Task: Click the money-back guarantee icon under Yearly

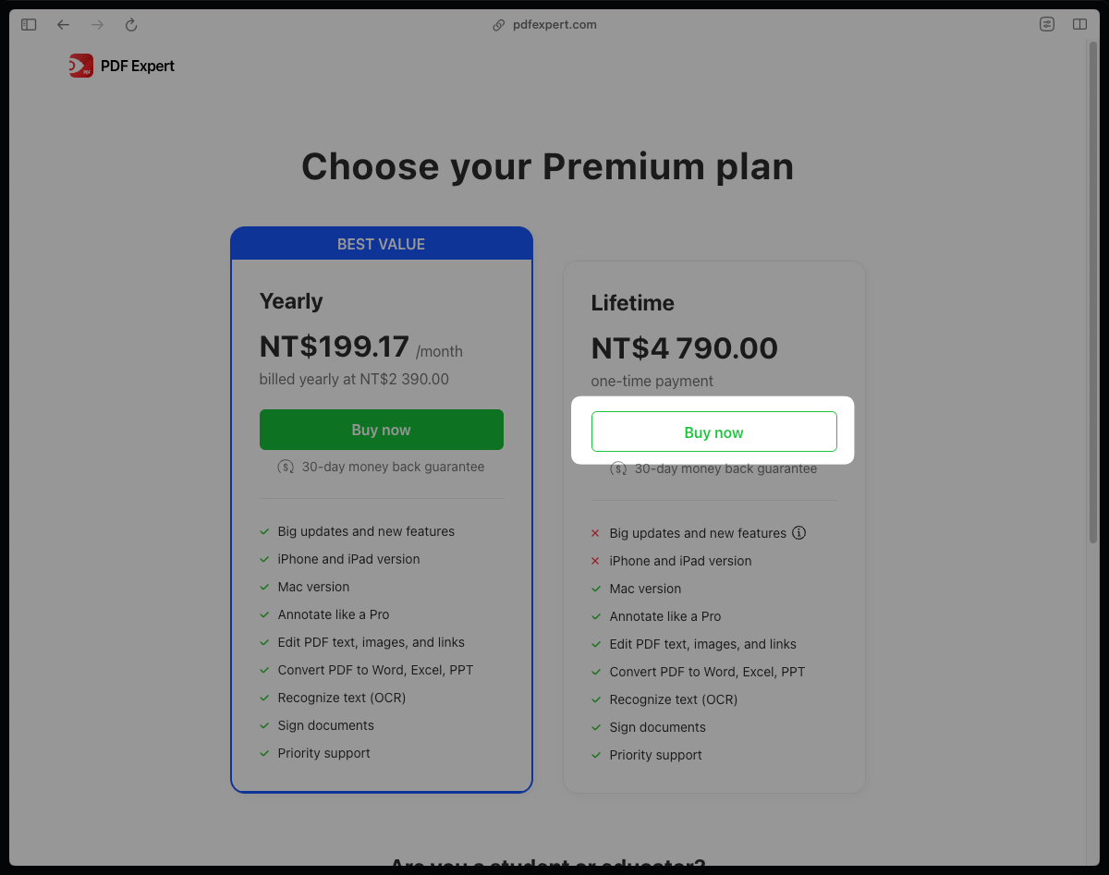Action: coord(286,467)
